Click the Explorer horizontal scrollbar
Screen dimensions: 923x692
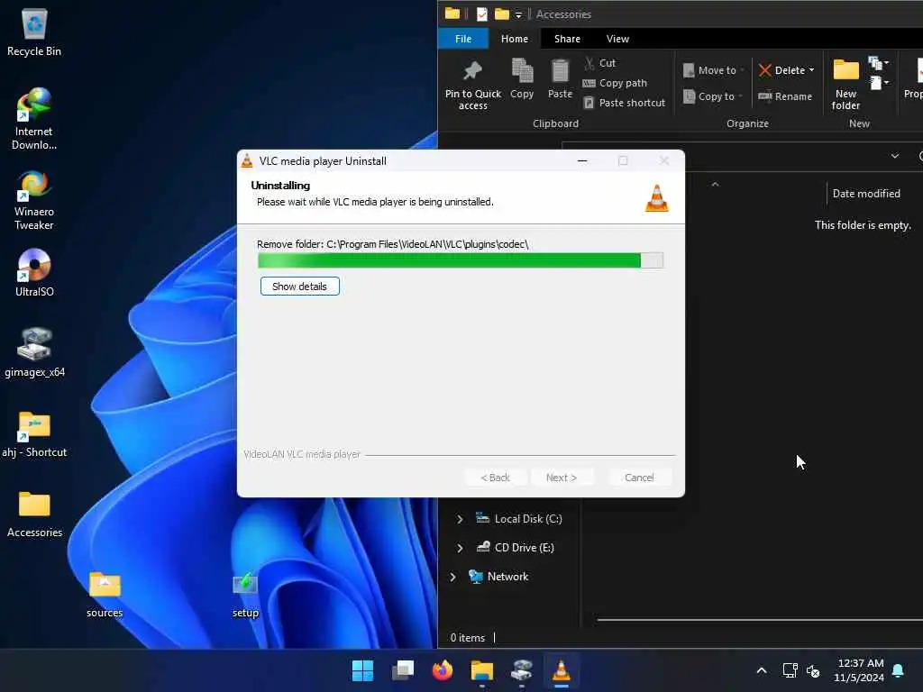click(x=759, y=620)
